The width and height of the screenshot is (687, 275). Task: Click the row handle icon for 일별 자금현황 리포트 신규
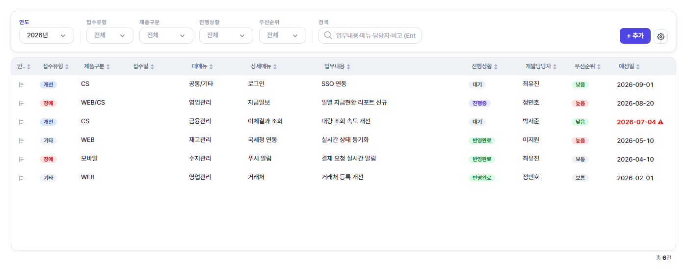(x=21, y=103)
